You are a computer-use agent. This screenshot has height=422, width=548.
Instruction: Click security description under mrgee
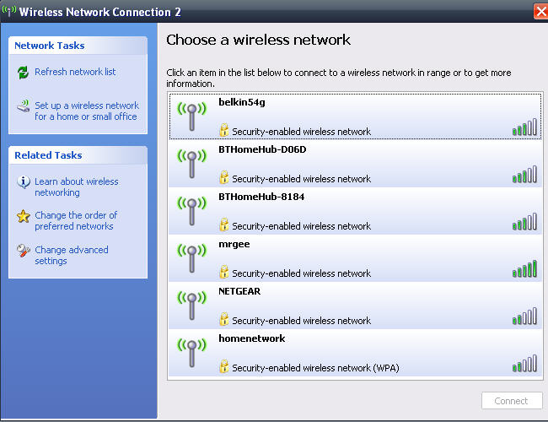pyautogui.click(x=301, y=273)
